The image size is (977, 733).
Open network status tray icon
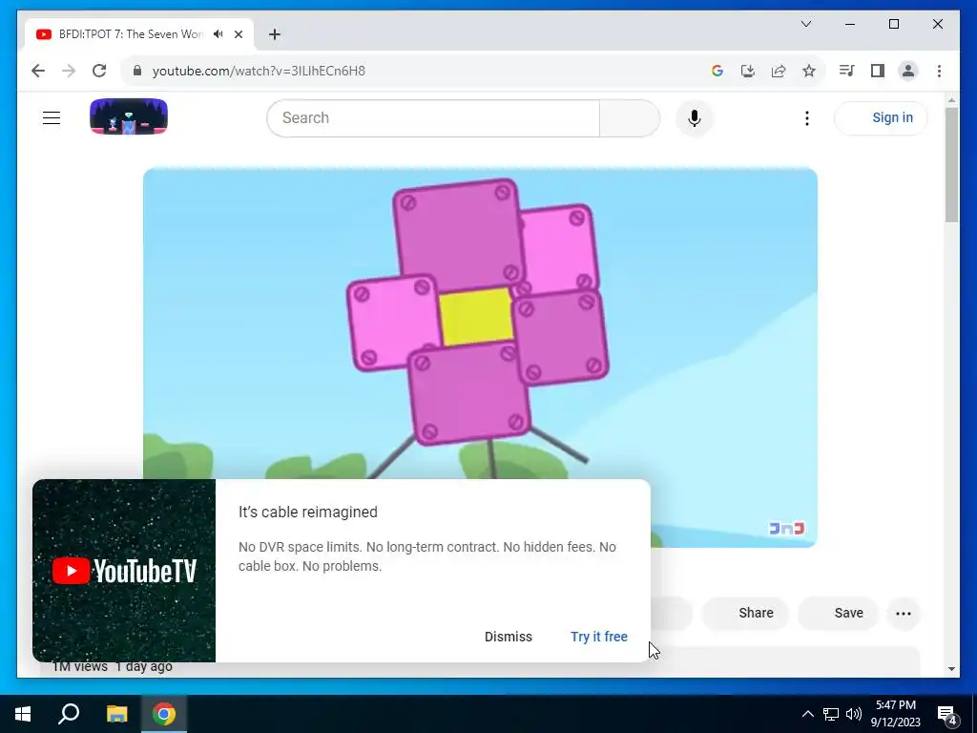tap(831, 714)
